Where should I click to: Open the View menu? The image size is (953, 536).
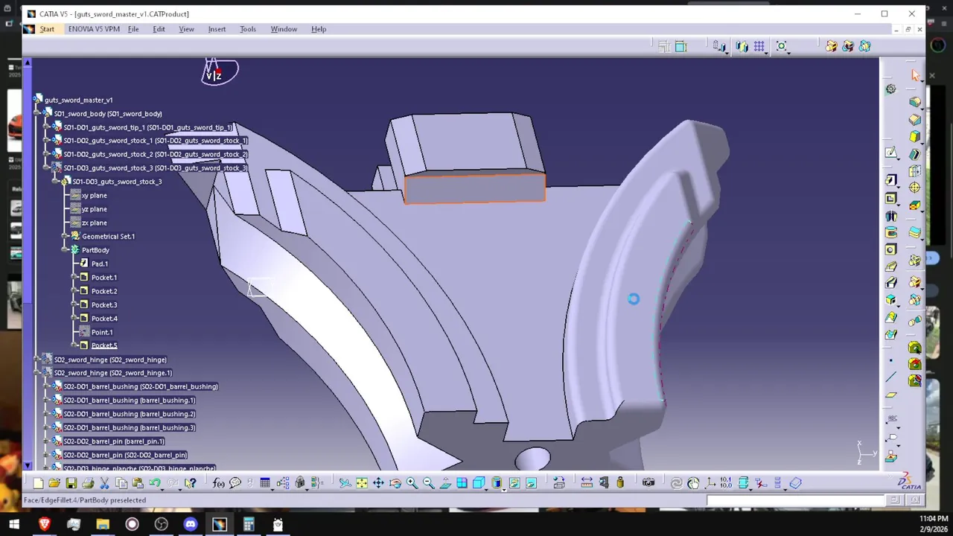tap(186, 29)
